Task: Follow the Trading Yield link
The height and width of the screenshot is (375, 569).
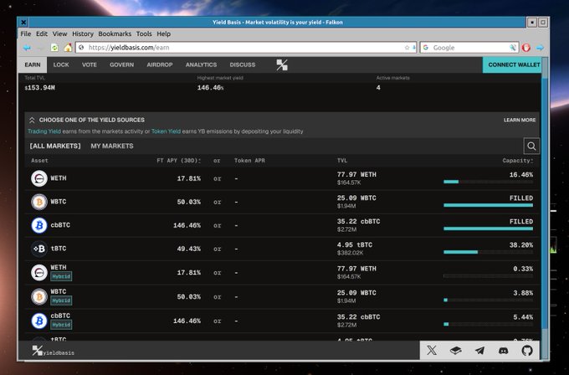Action: click(44, 131)
